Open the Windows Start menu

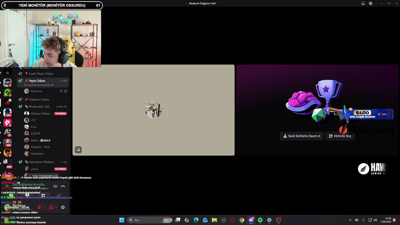[x=122, y=220]
